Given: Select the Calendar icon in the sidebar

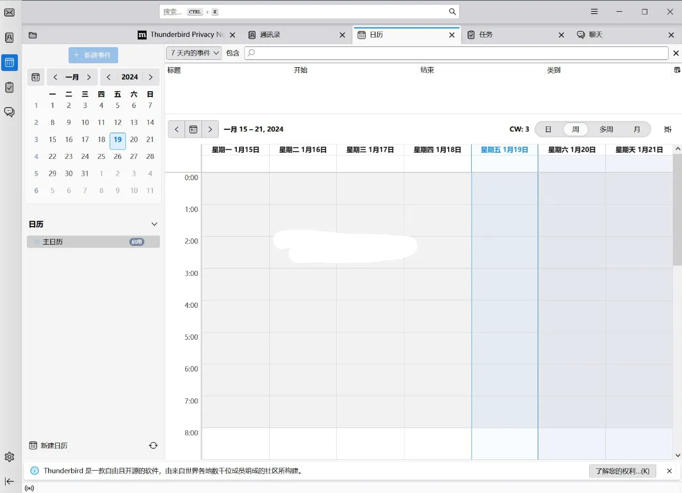Looking at the screenshot, I should coord(9,63).
